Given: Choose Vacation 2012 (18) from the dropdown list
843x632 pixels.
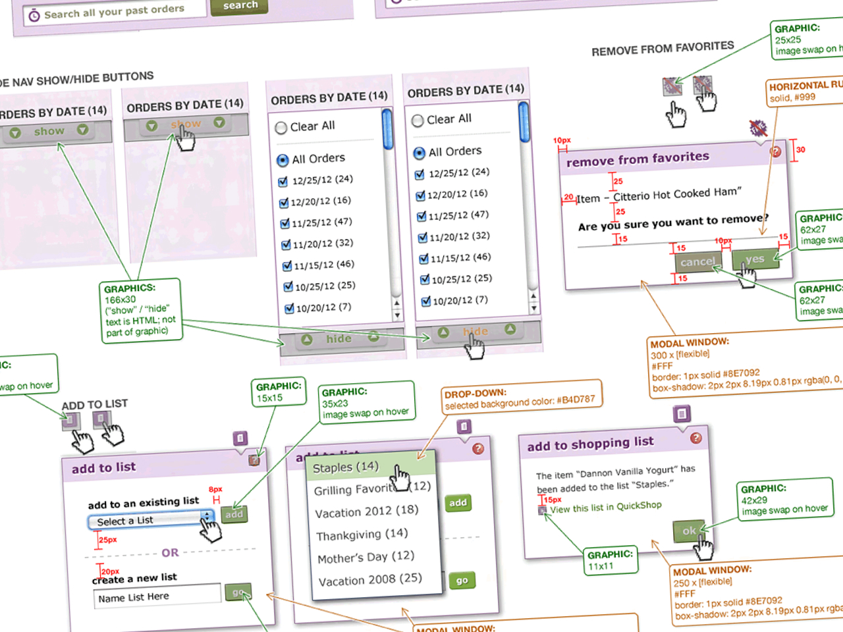Looking at the screenshot, I should tap(366, 512).
